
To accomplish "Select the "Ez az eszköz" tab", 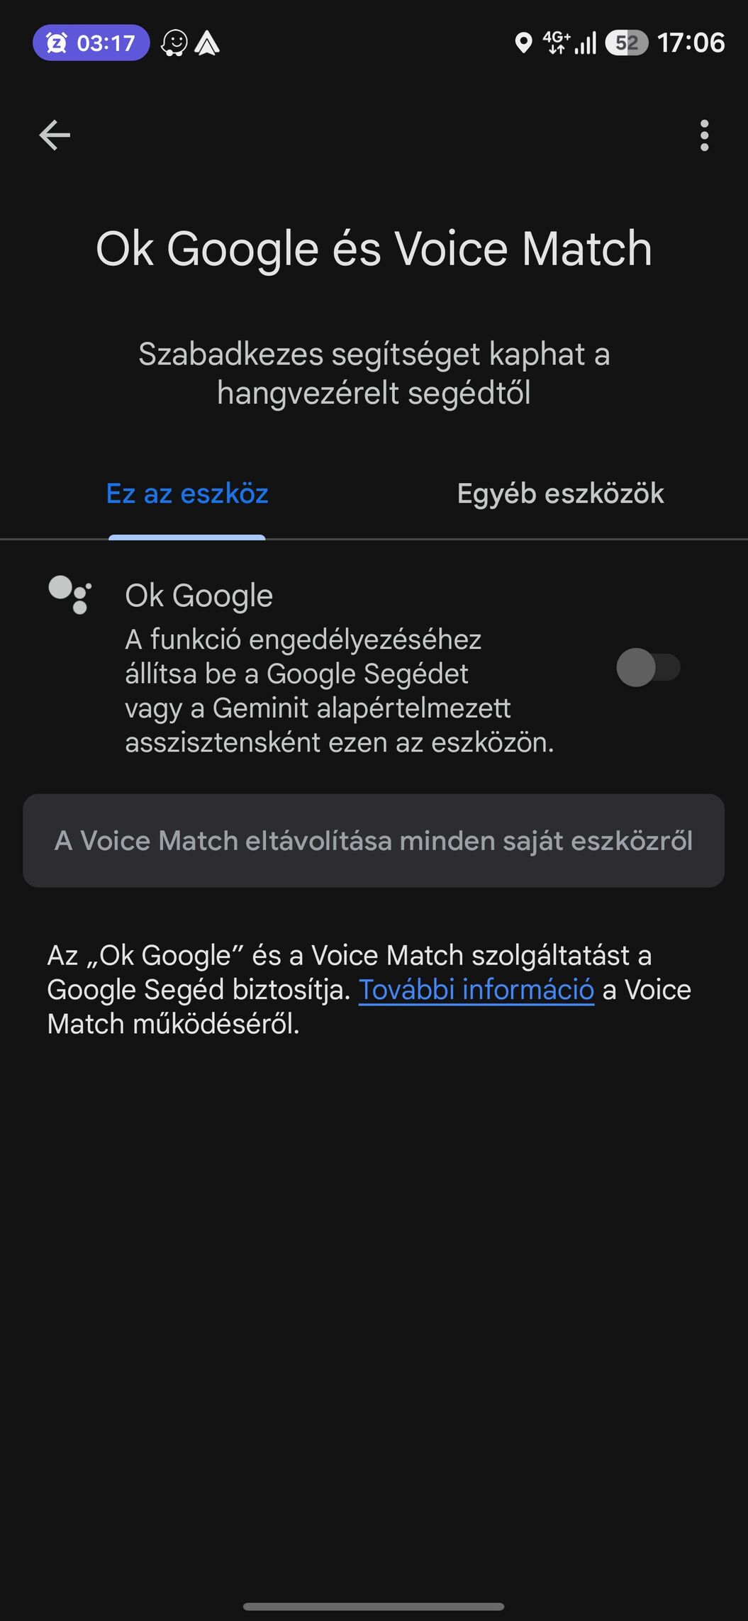I will click(x=187, y=494).
